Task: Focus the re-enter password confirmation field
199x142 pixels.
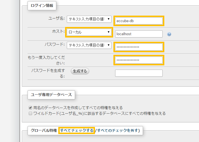Action: coord(138,60)
